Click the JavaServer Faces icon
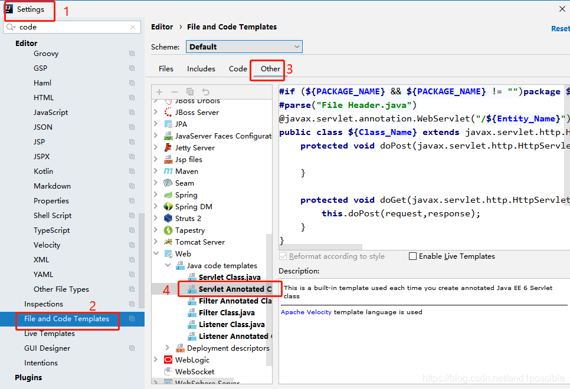The width and height of the screenshot is (570, 389). pos(168,136)
